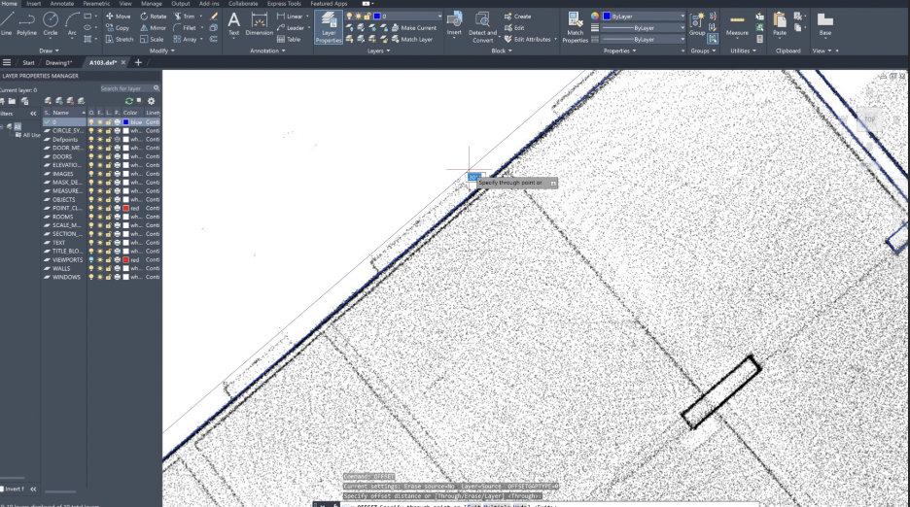Click the Search for layer field
The image size is (910, 507).
pos(122,88)
